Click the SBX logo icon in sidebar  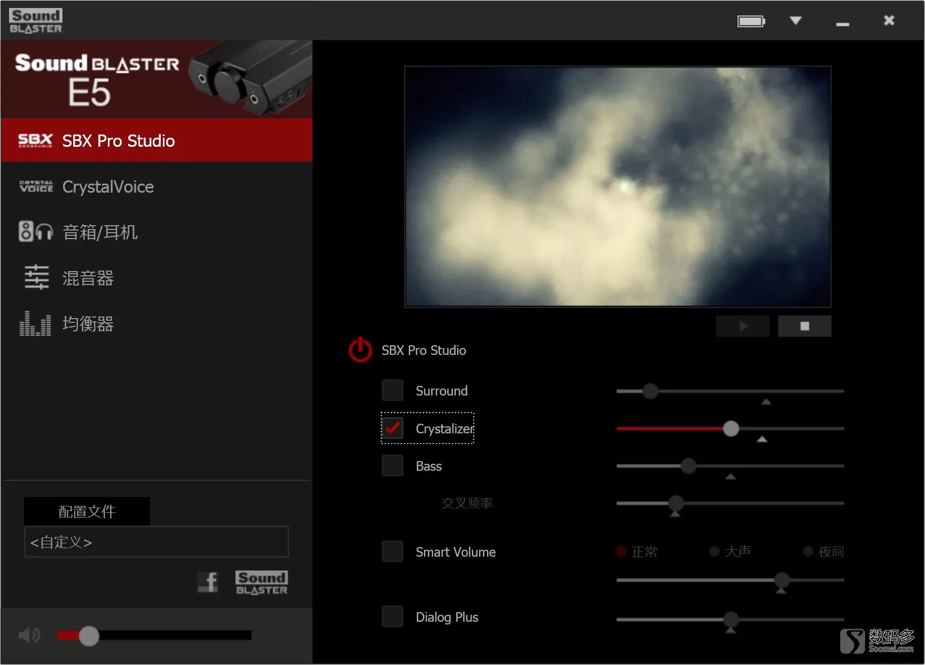pos(35,140)
